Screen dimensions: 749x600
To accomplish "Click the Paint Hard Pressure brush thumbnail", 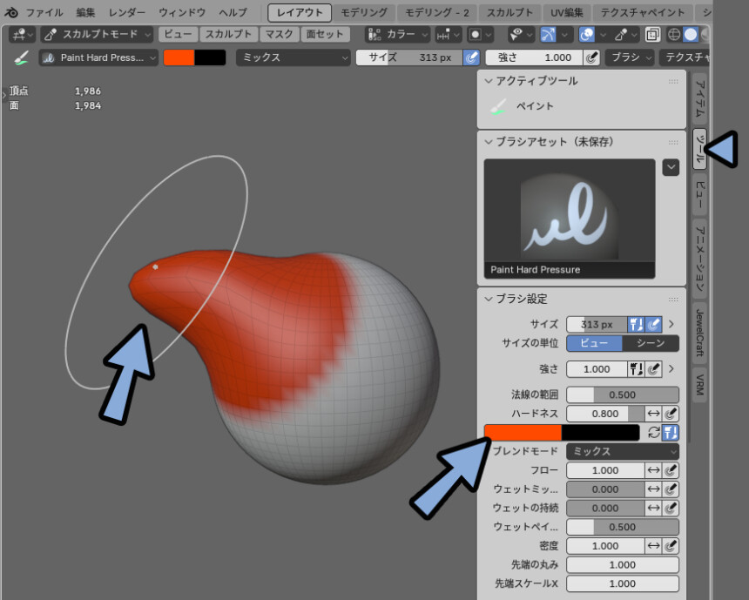I will point(570,210).
